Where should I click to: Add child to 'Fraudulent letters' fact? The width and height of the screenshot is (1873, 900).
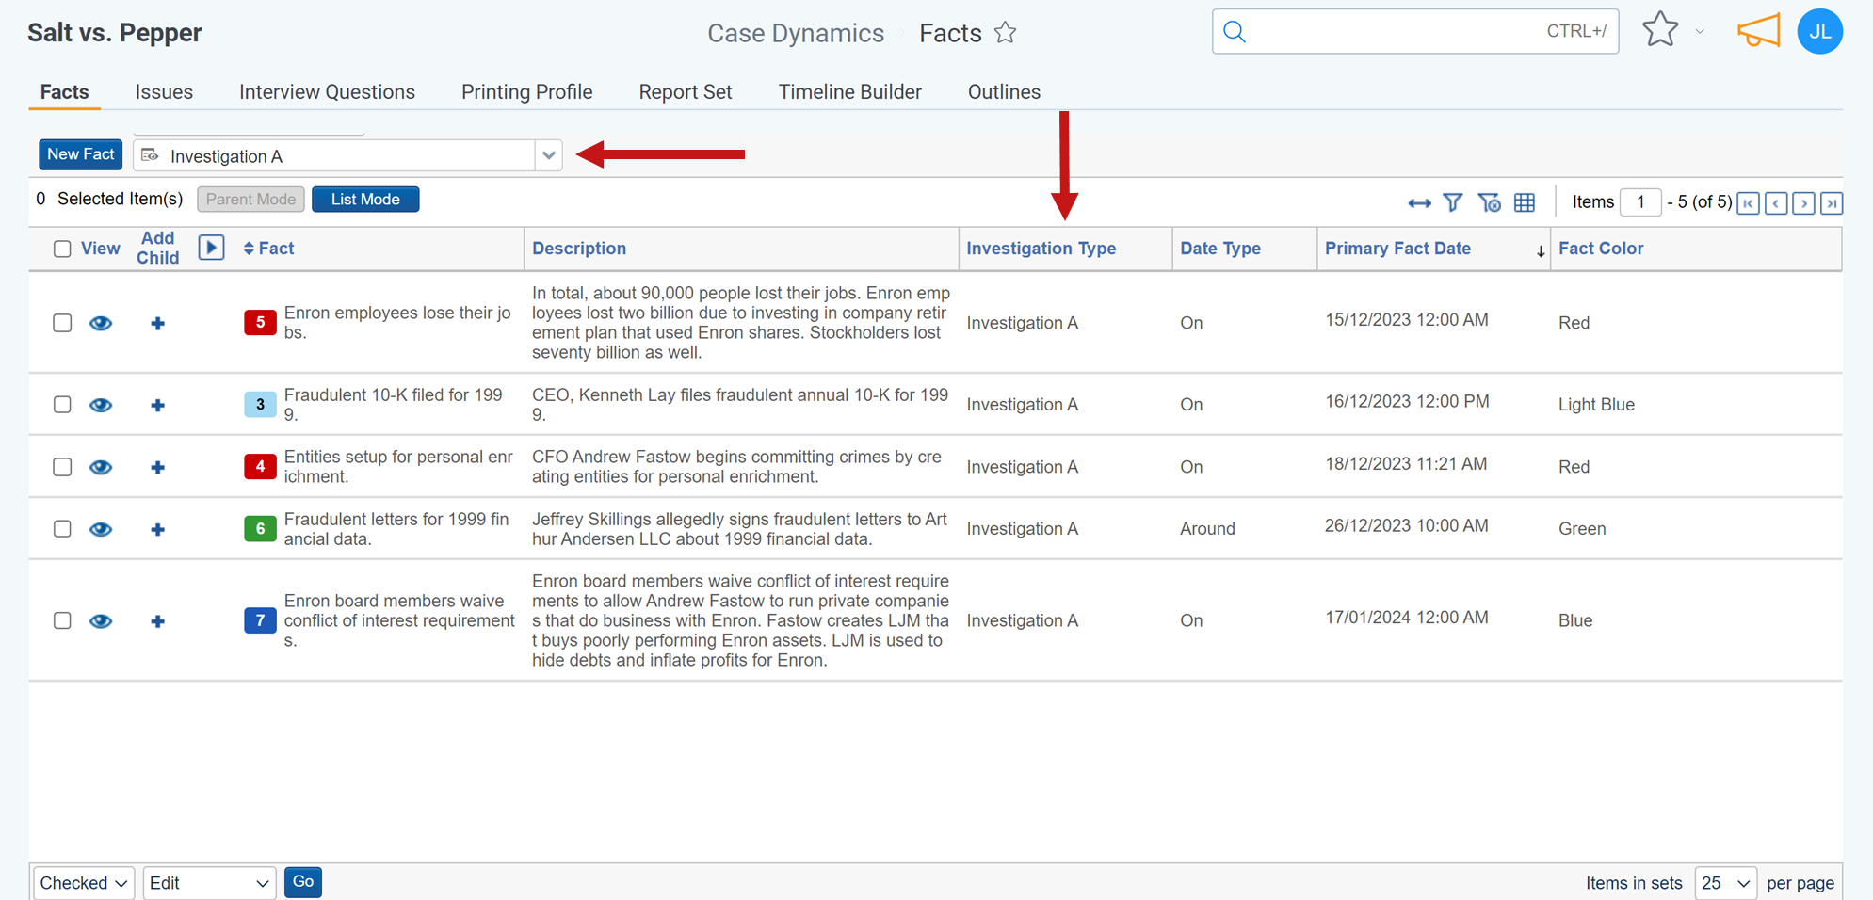click(158, 530)
